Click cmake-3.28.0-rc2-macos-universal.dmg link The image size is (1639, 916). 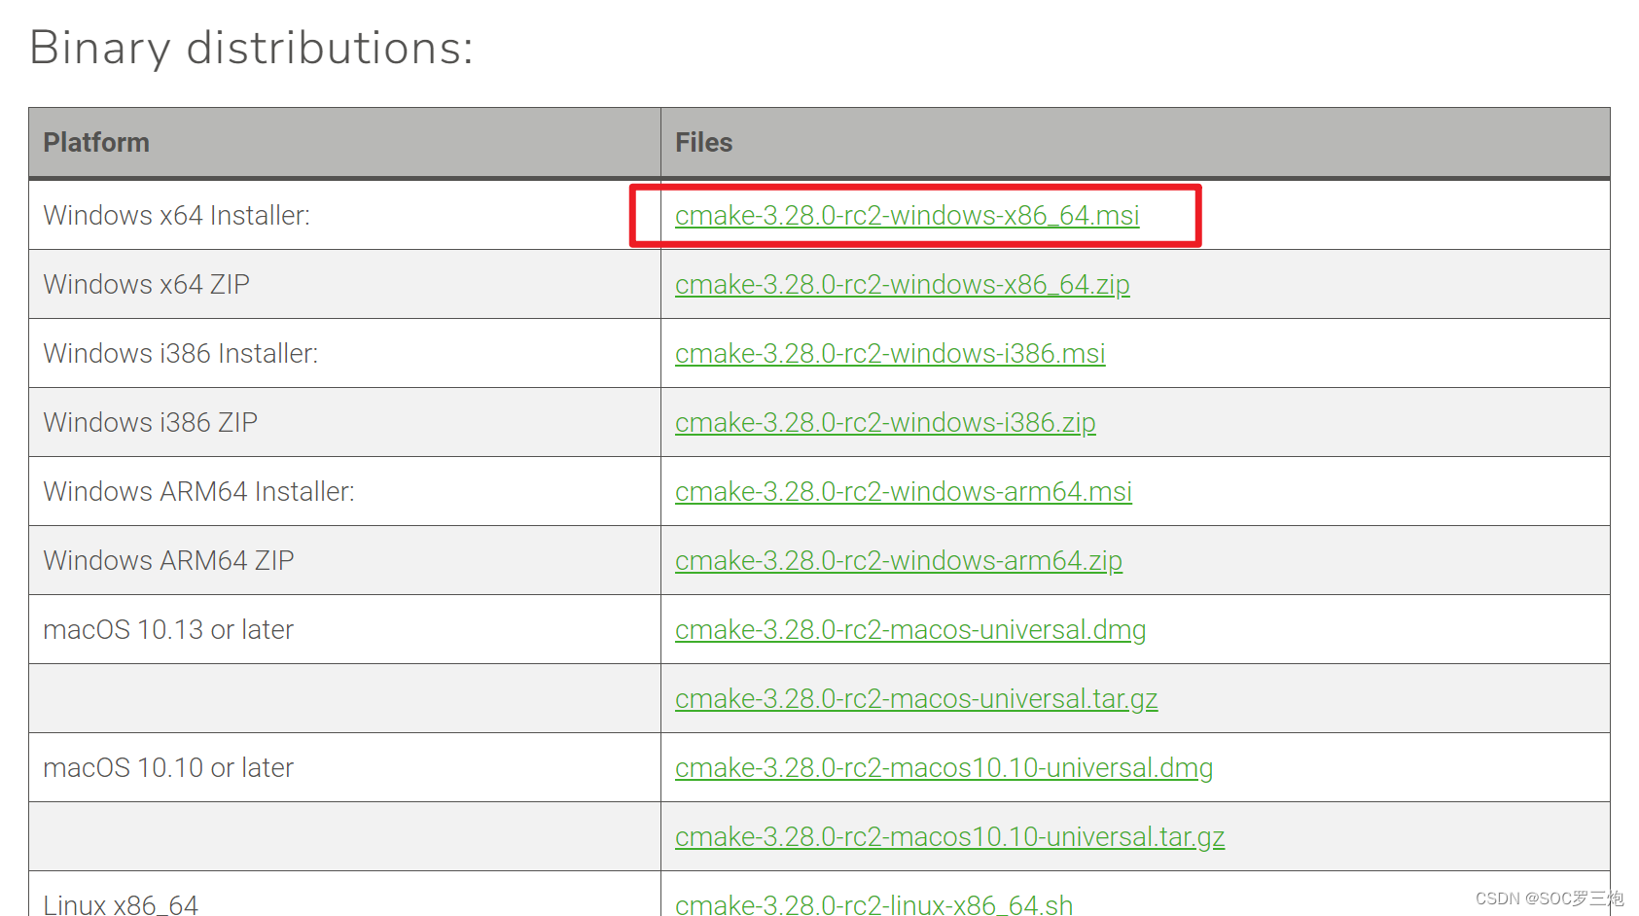point(910,630)
